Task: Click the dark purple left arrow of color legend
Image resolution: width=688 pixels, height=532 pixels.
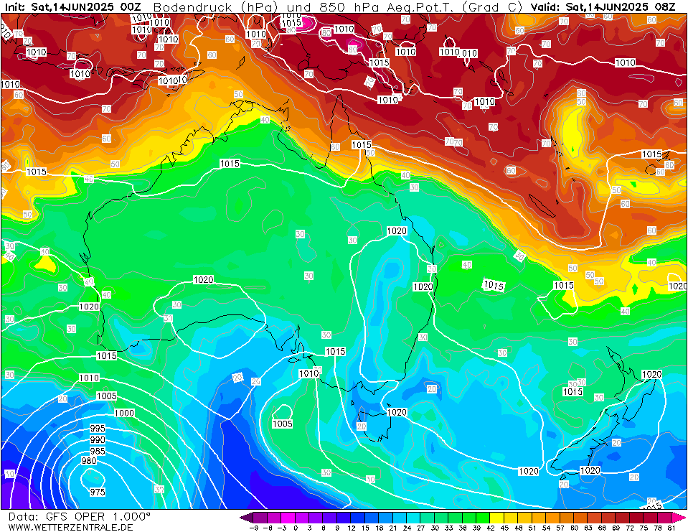Action: click(x=247, y=517)
